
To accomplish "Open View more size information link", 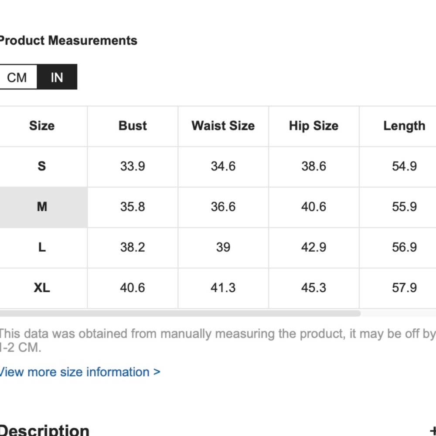I will [x=79, y=372].
